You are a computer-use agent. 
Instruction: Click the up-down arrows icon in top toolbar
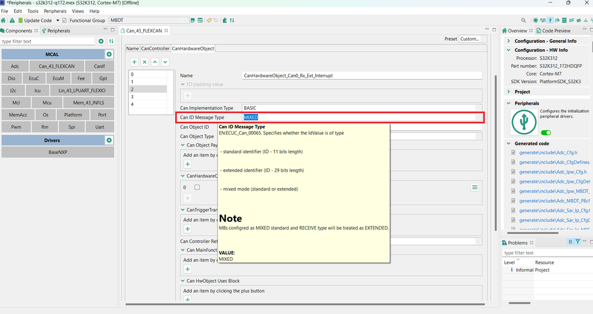232,20
